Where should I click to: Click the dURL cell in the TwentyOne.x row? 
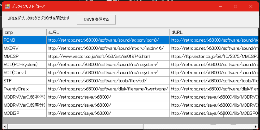click(x=214, y=89)
